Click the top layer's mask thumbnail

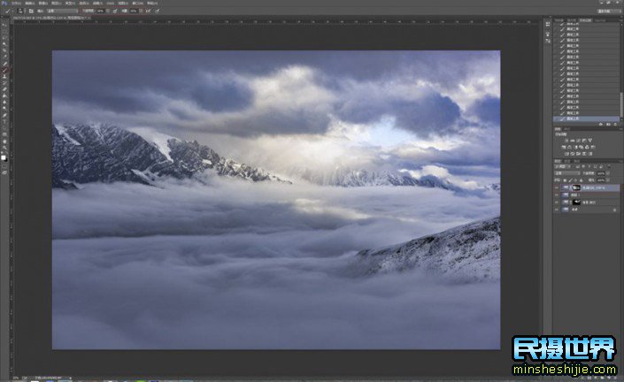coord(576,187)
